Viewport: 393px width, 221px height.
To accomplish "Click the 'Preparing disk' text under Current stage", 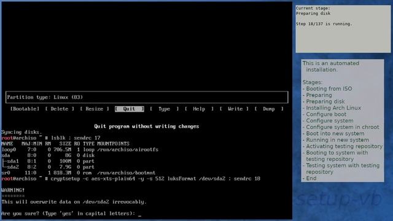I will [x=313, y=14].
